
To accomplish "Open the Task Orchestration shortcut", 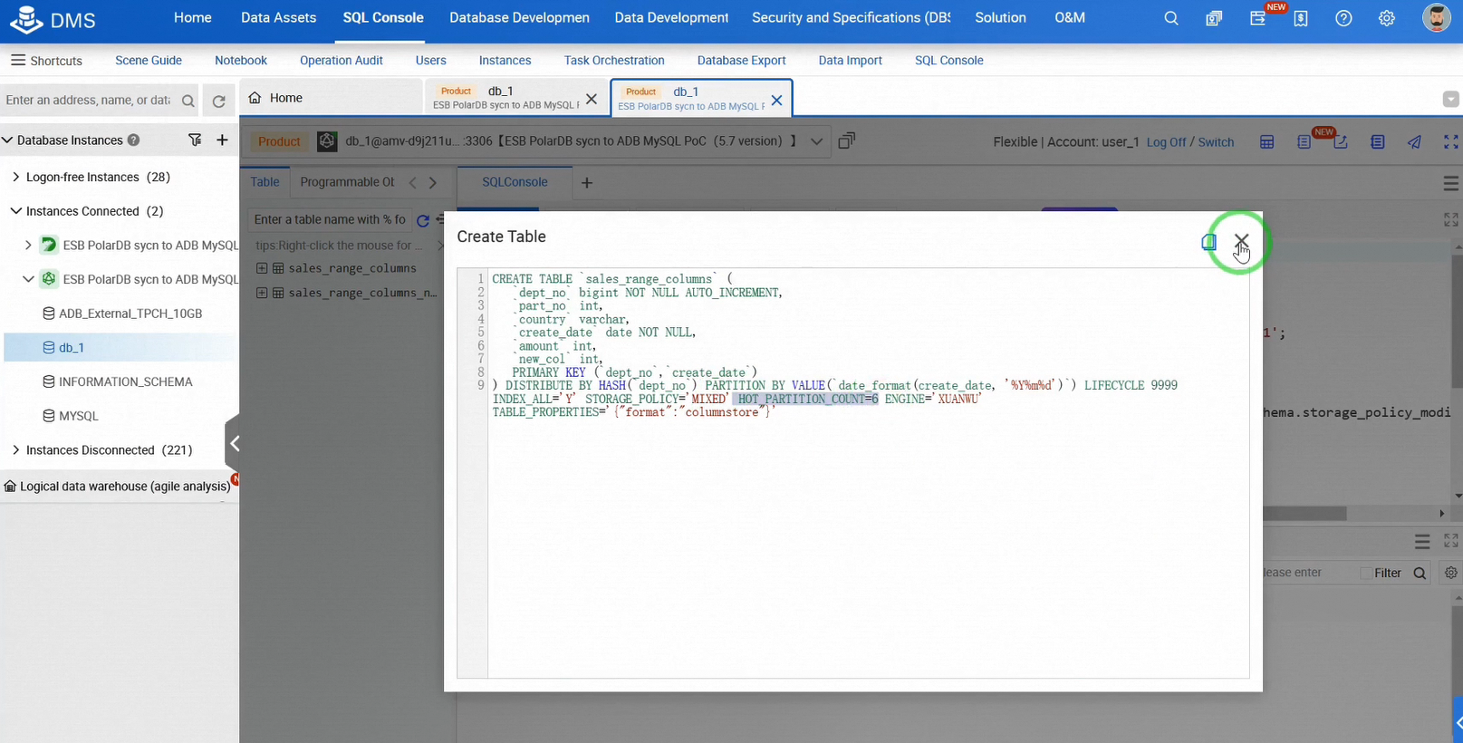I will tap(614, 61).
